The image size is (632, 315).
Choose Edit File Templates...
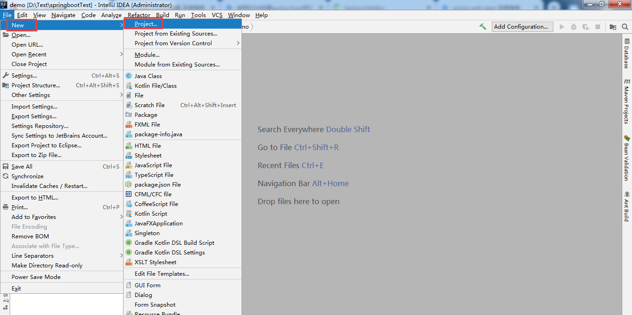[182, 273]
